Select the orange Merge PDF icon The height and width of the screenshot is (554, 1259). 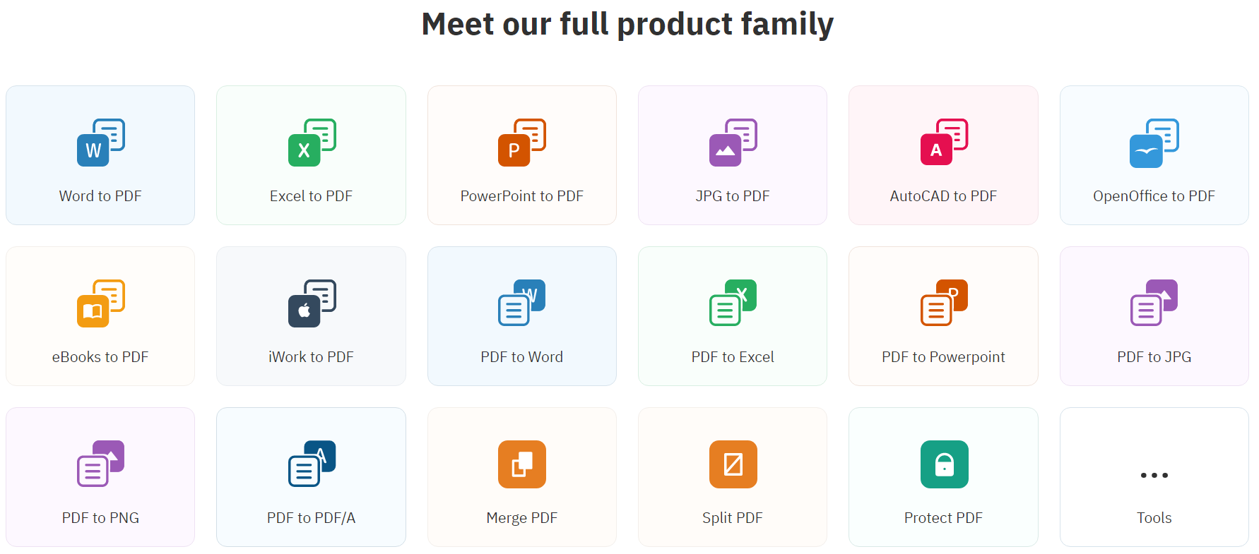tap(522, 464)
